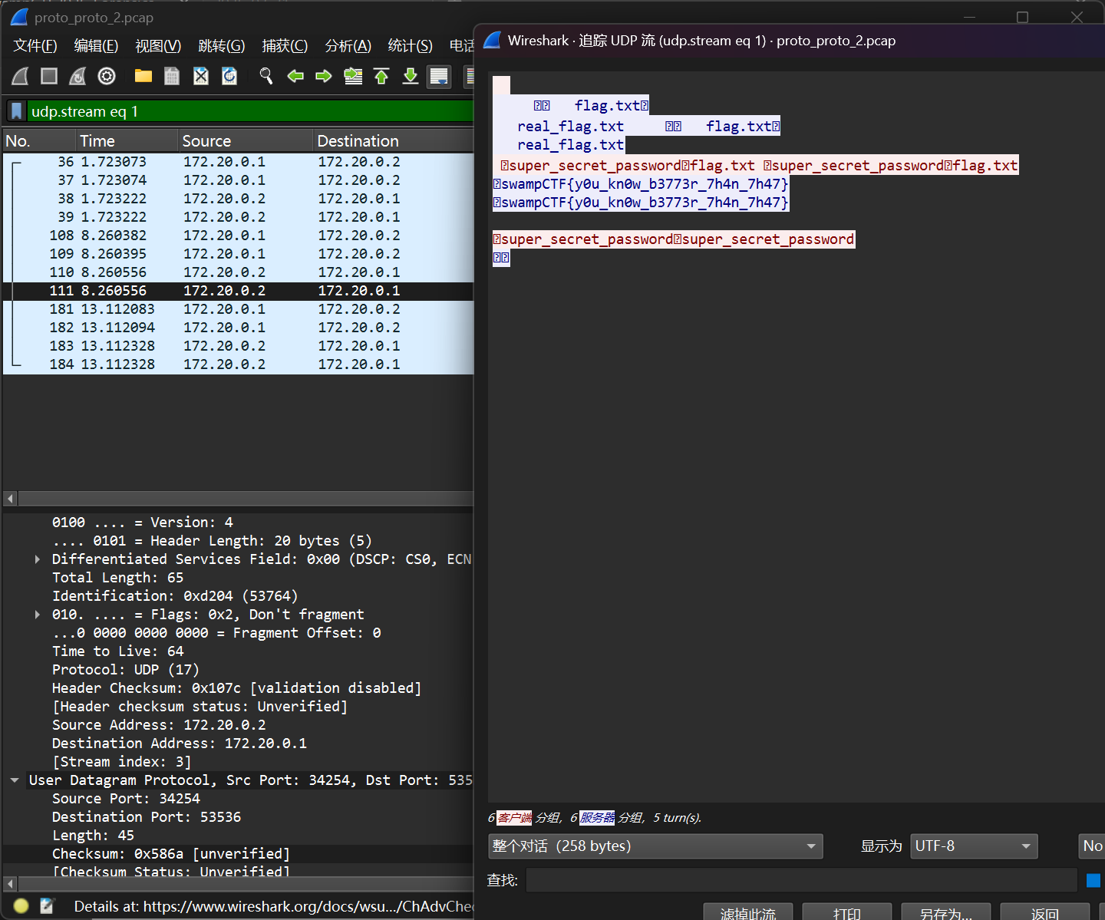Click in the 查找 search field
1105x920 pixels.
point(801,880)
